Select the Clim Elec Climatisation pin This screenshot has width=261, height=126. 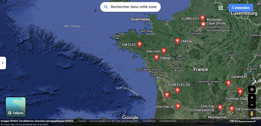click(x=220, y=108)
